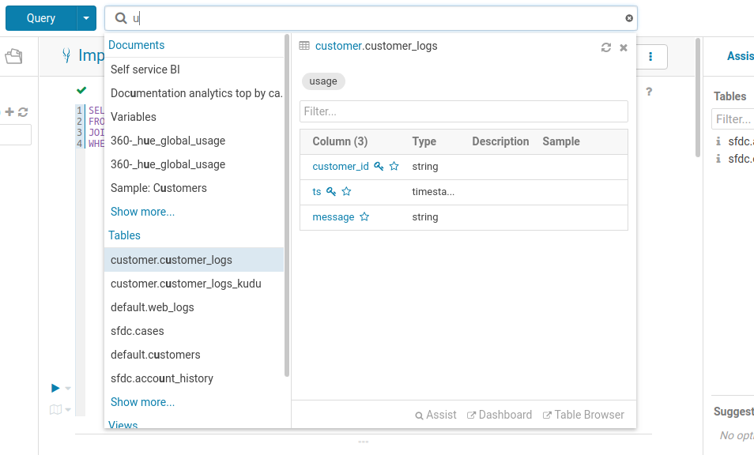Toggle favorite star for customer_id column
Image resolution: width=754 pixels, height=455 pixels.
point(394,166)
